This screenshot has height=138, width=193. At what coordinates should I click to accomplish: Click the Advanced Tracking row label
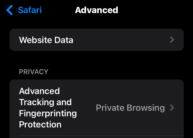[x=48, y=108]
